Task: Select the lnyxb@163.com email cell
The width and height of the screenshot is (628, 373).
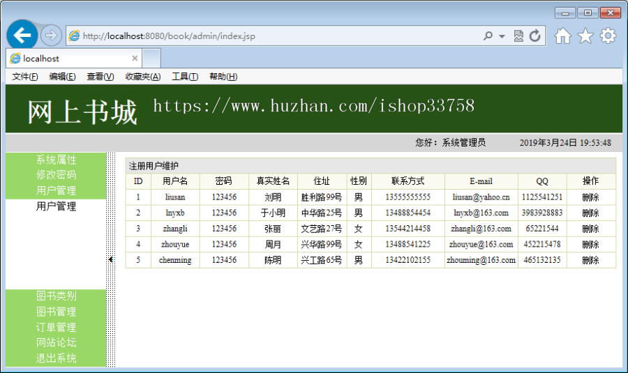Action: [481, 213]
